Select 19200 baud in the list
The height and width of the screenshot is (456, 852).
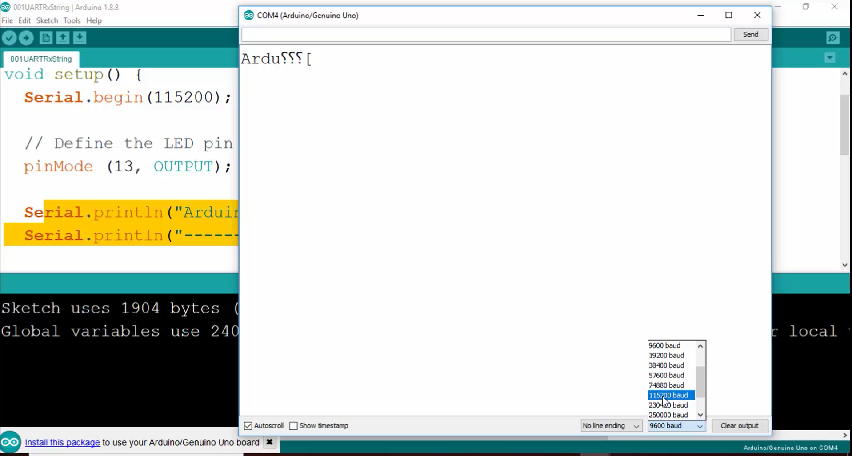(671, 355)
